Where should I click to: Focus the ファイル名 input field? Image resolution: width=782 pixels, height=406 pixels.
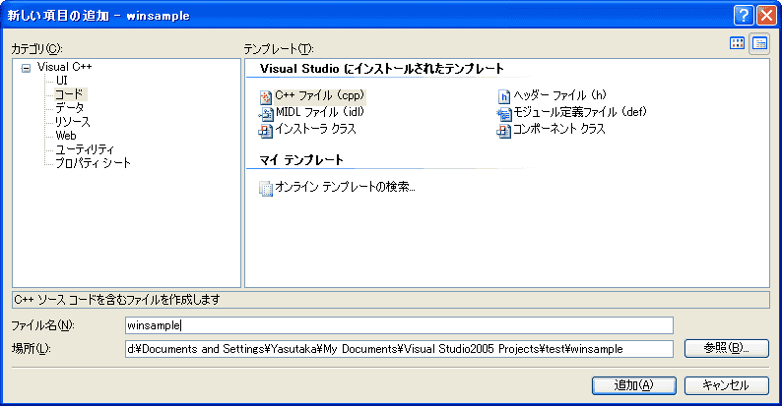pos(399,325)
